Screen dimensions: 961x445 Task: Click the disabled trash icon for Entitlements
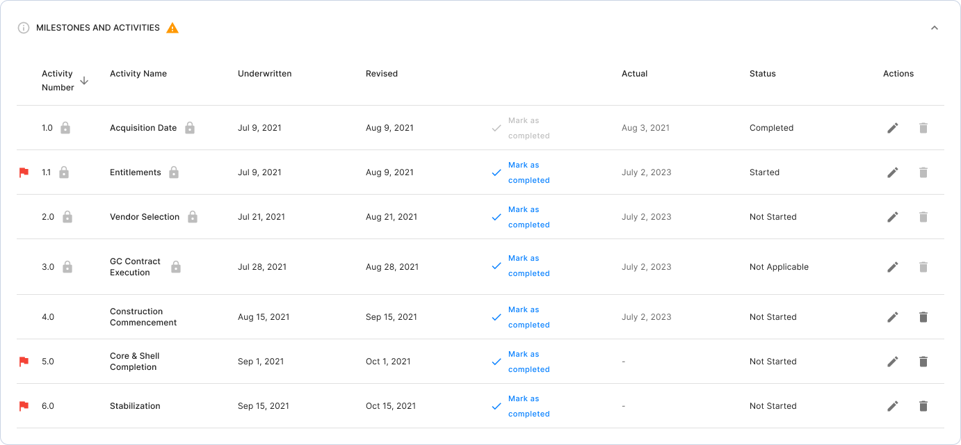[x=923, y=172]
